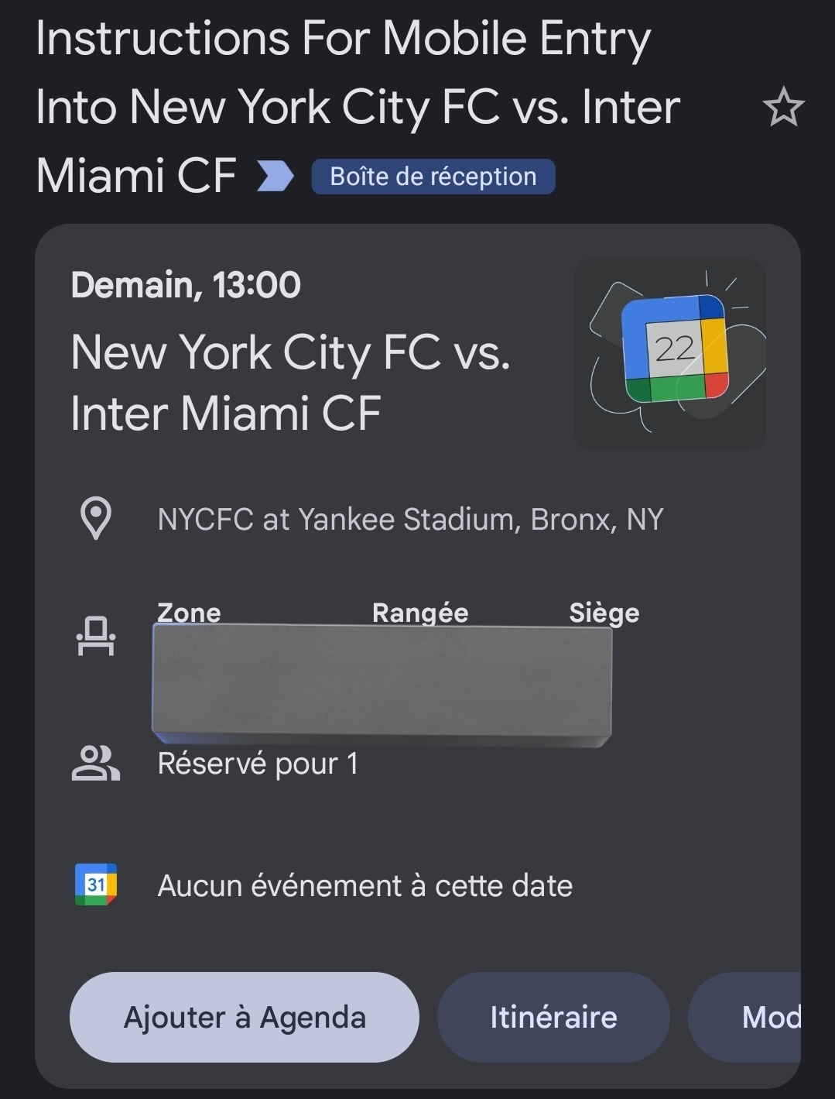Tap the calendar illustration showing 22
The image size is (835, 1099).
pos(670,354)
